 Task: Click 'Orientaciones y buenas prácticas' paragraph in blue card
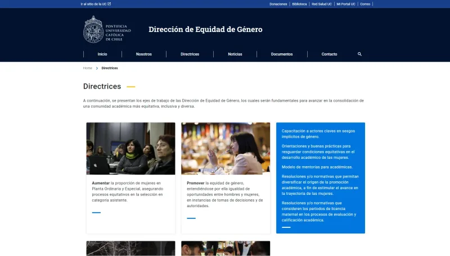click(x=318, y=152)
